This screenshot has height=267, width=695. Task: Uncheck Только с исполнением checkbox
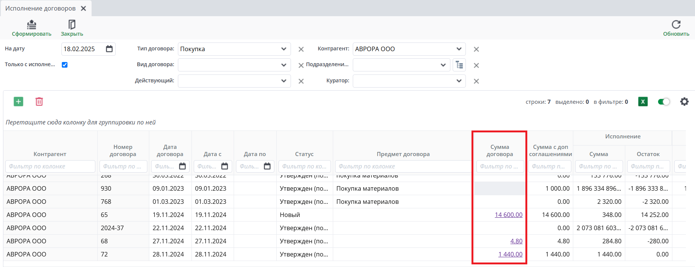(65, 65)
